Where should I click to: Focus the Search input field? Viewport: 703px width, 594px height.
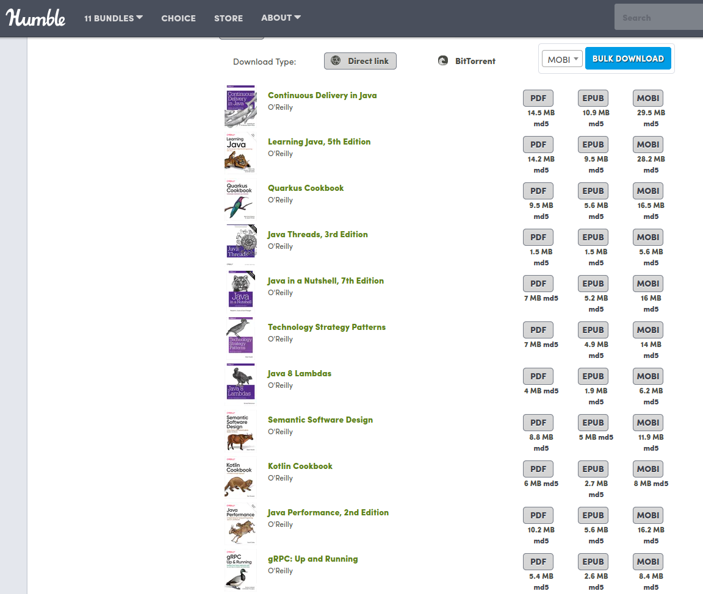658,18
